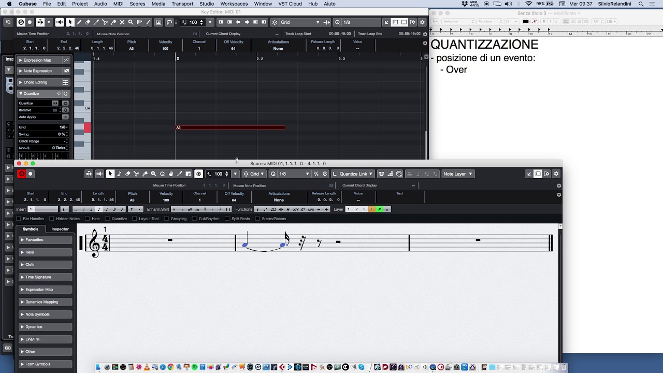
Task: Click the Solo Editor button in Key Editor
Action: [21, 22]
